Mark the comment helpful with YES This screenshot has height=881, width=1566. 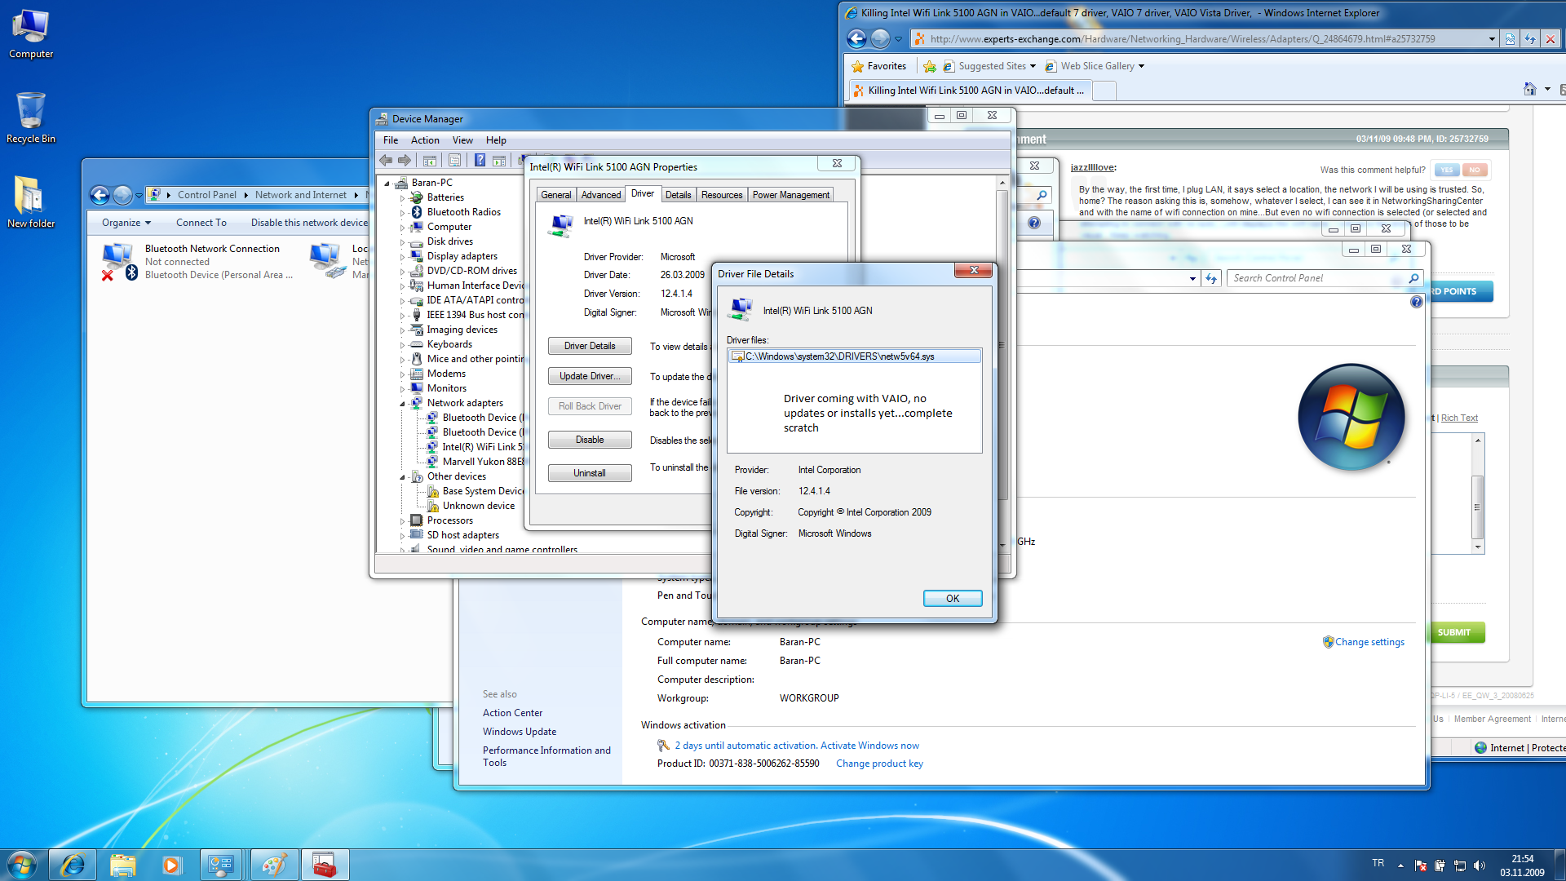(1446, 170)
